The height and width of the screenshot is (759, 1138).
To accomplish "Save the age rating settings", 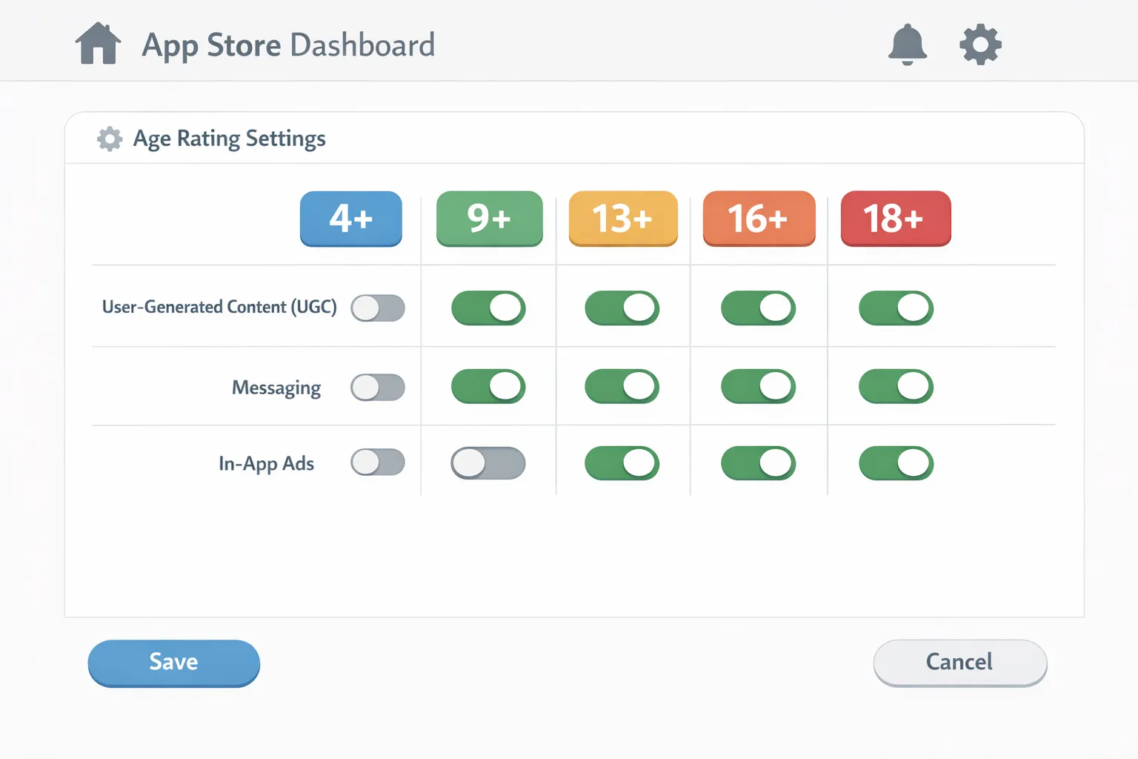I will tap(173, 662).
